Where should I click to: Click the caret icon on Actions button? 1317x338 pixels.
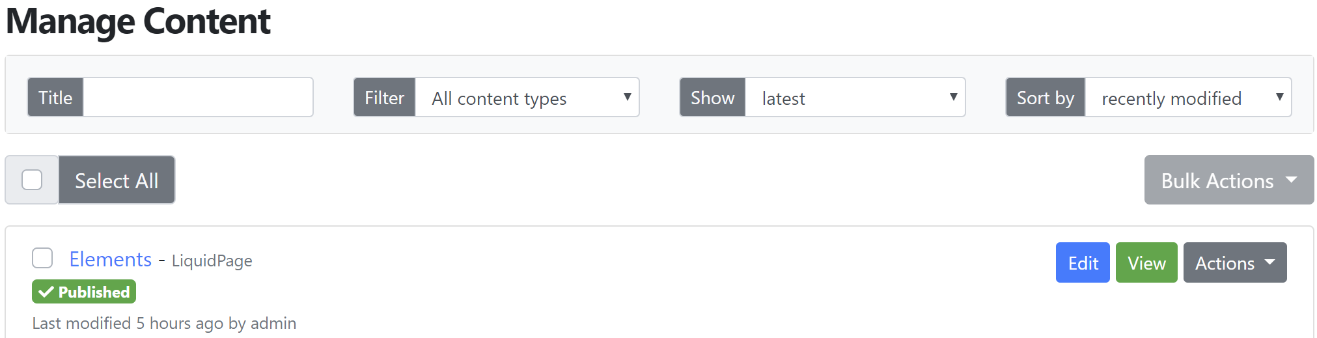pyautogui.click(x=1269, y=262)
